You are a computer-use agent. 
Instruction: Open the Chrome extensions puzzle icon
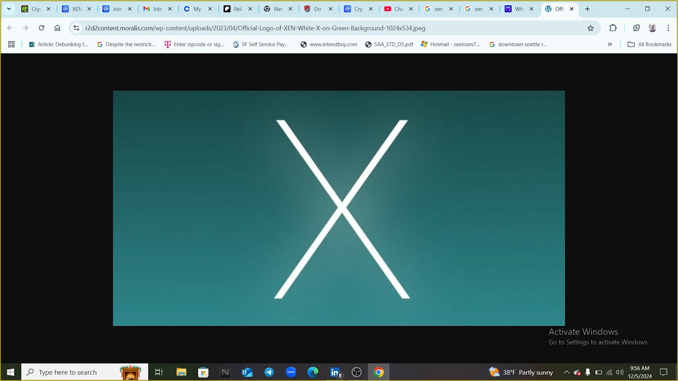pyautogui.click(x=613, y=28)
